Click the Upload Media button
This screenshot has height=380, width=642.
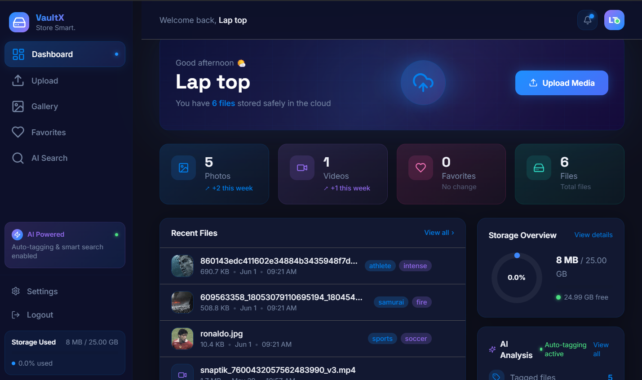click(562, 83)
